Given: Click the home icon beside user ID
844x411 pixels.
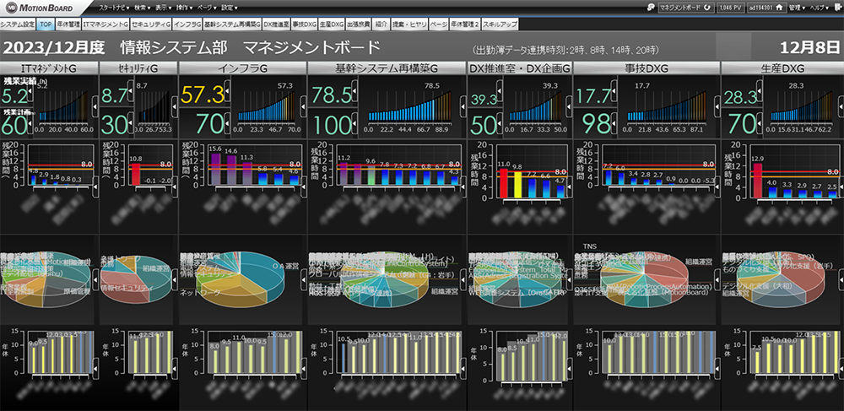Looking at the screenshot, I should point(779,7).
